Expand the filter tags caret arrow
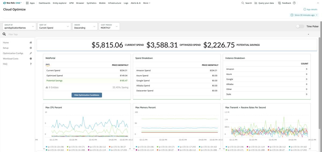Image resolution: width=322 pixels, height=152 pixels. pyautogui.click(x=308, y=35)
